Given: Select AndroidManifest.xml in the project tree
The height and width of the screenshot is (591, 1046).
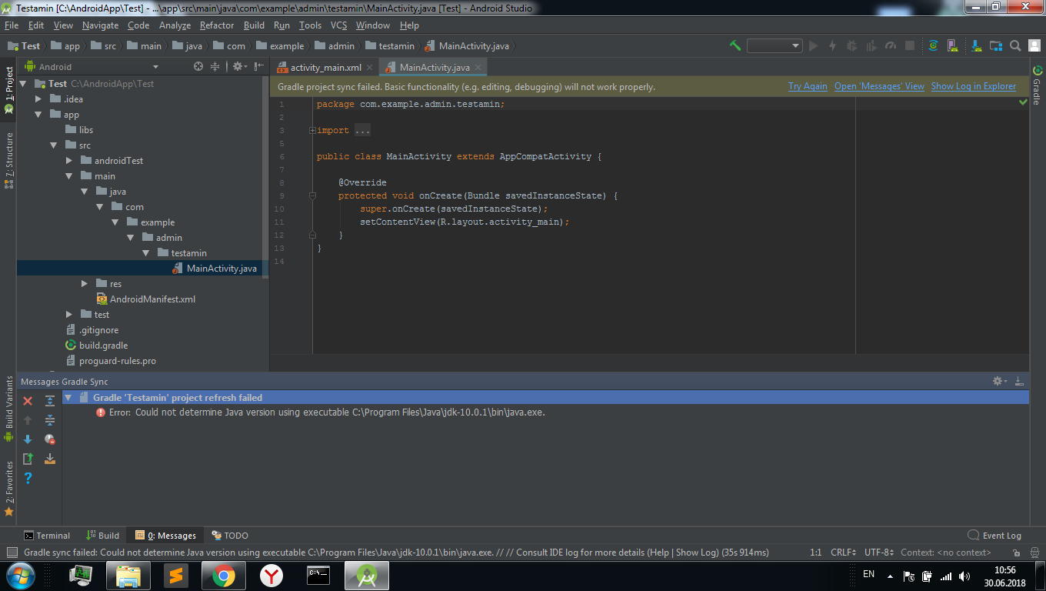Looking at the screenshot, I should [145, 299].
